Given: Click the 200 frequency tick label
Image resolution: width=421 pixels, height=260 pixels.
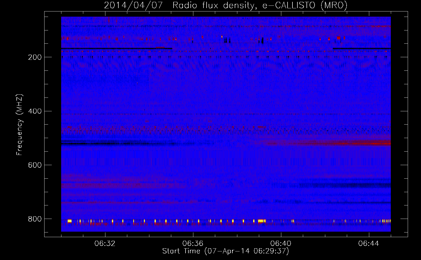Looking at the screenshot, I should click(35, 57).
